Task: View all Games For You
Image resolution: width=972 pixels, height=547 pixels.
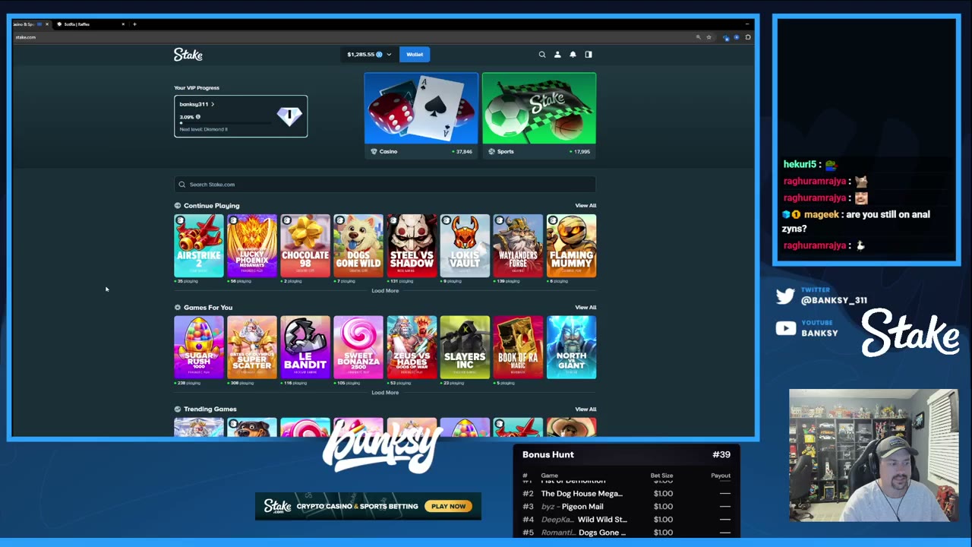Action: (x=585, y=308)
